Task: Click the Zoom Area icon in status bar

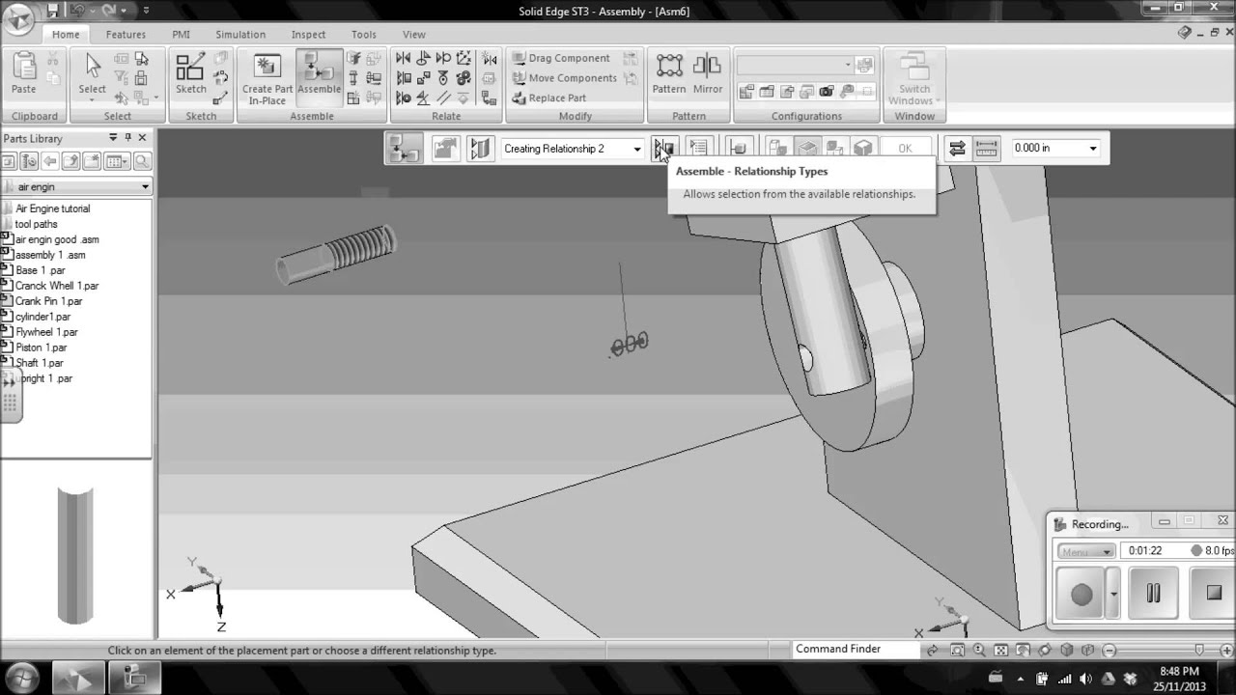Action: [x=957, y=651]
